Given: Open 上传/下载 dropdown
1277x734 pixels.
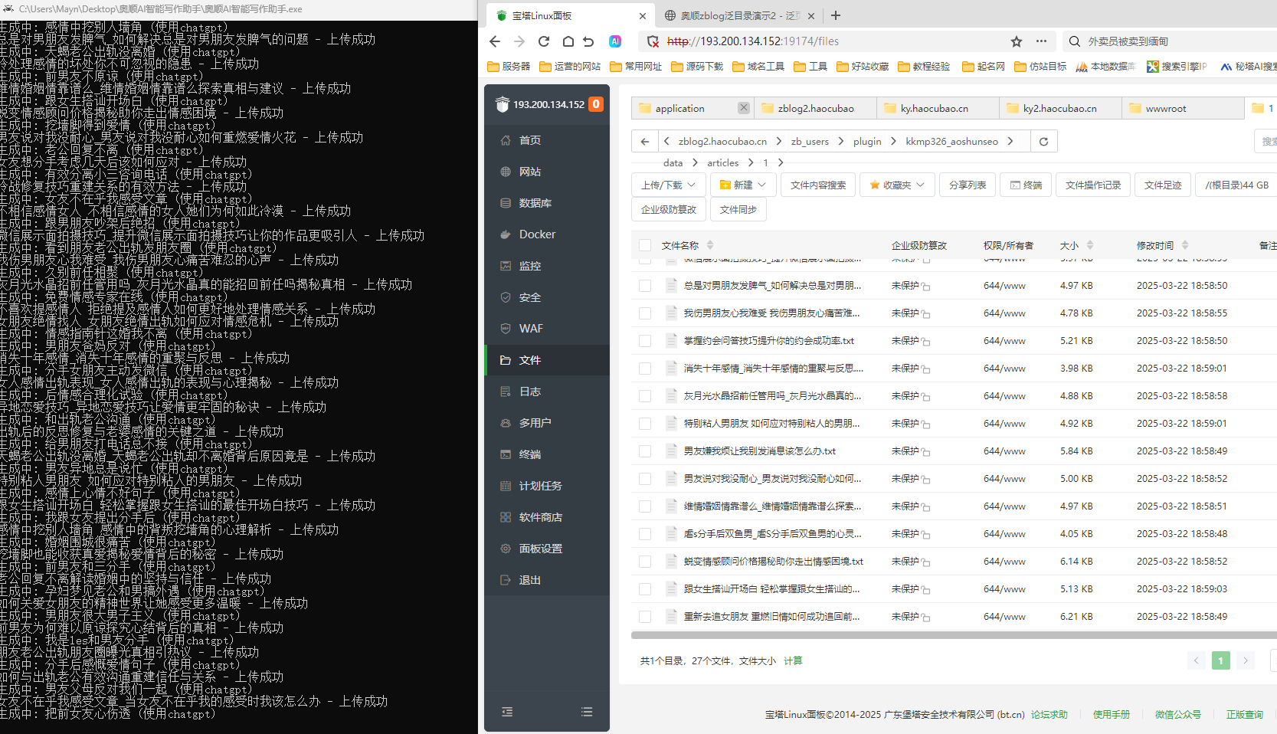Looking at the screenshot, I should [x=668, y=185].
